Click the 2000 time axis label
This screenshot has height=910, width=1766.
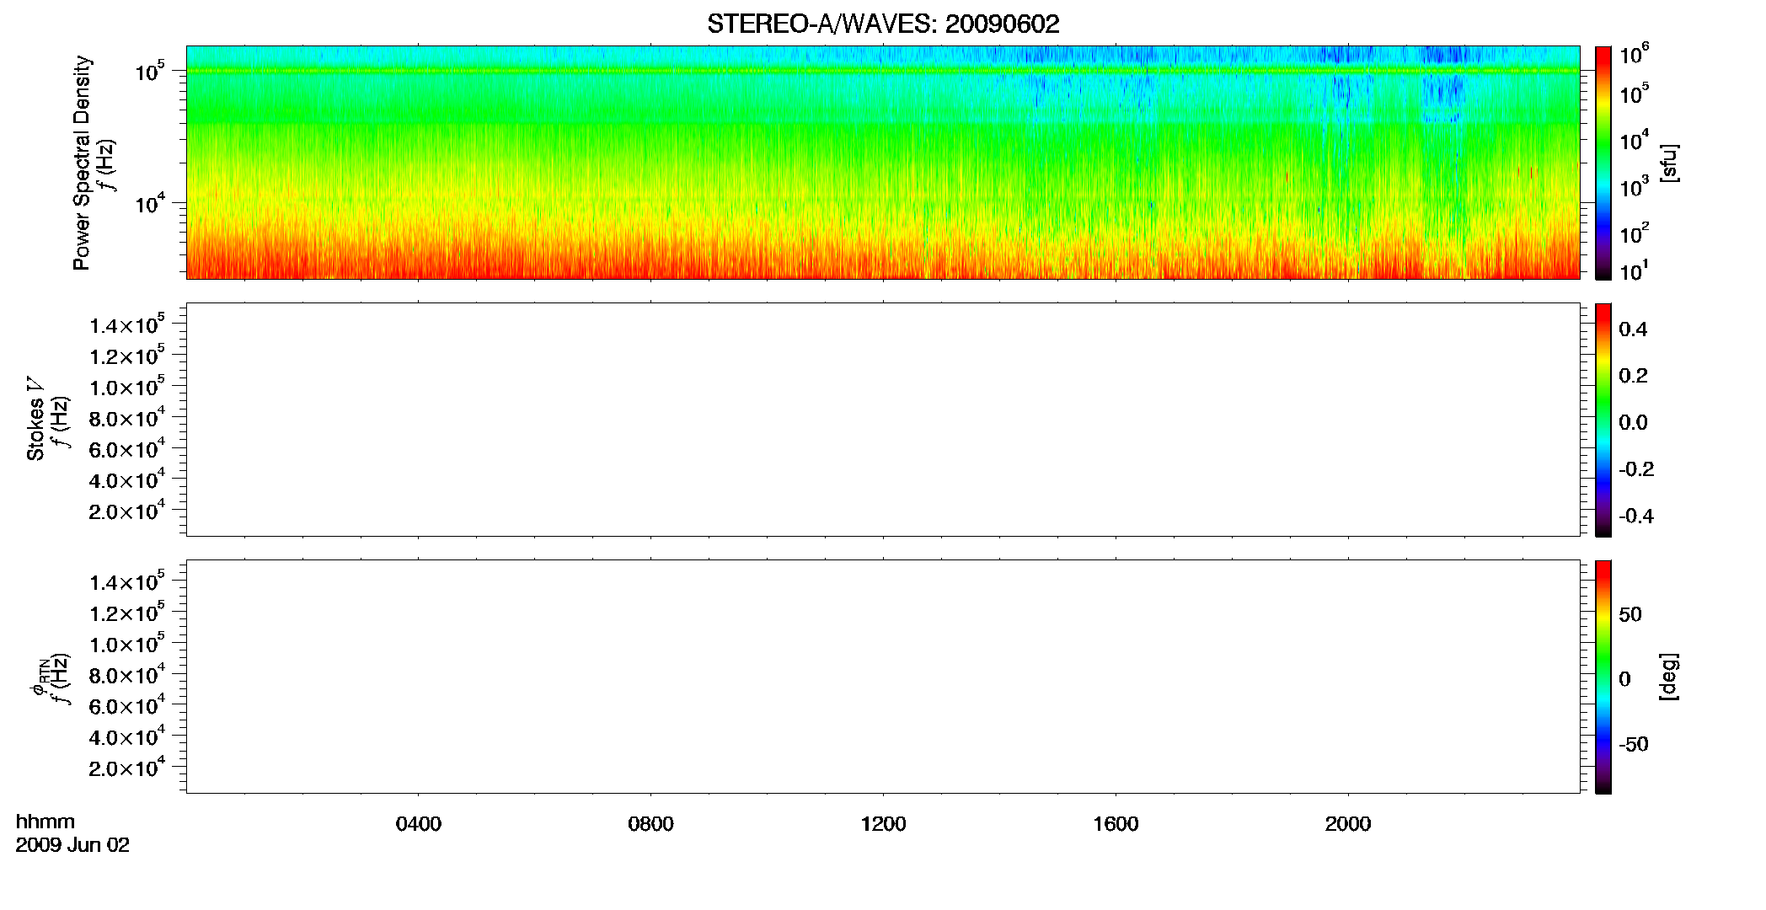[1348, 824]
